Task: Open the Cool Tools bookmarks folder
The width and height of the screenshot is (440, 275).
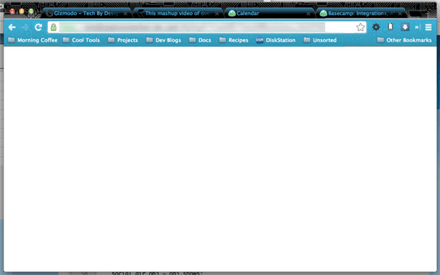Action: click(81, 40)
